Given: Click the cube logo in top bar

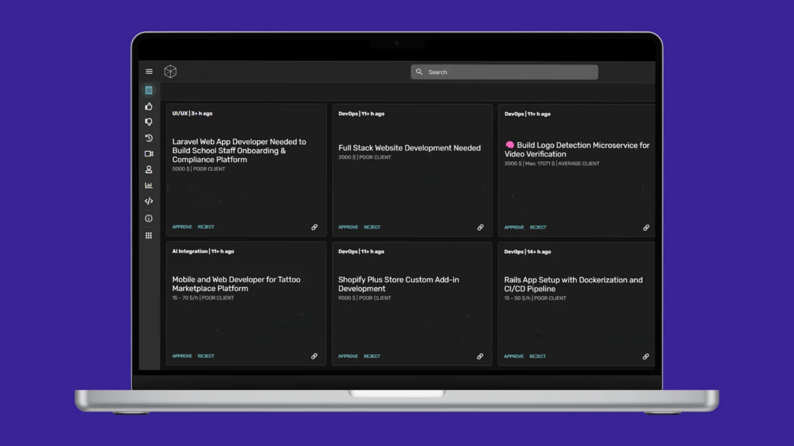Looking at the screenshot, I should 170,71.
